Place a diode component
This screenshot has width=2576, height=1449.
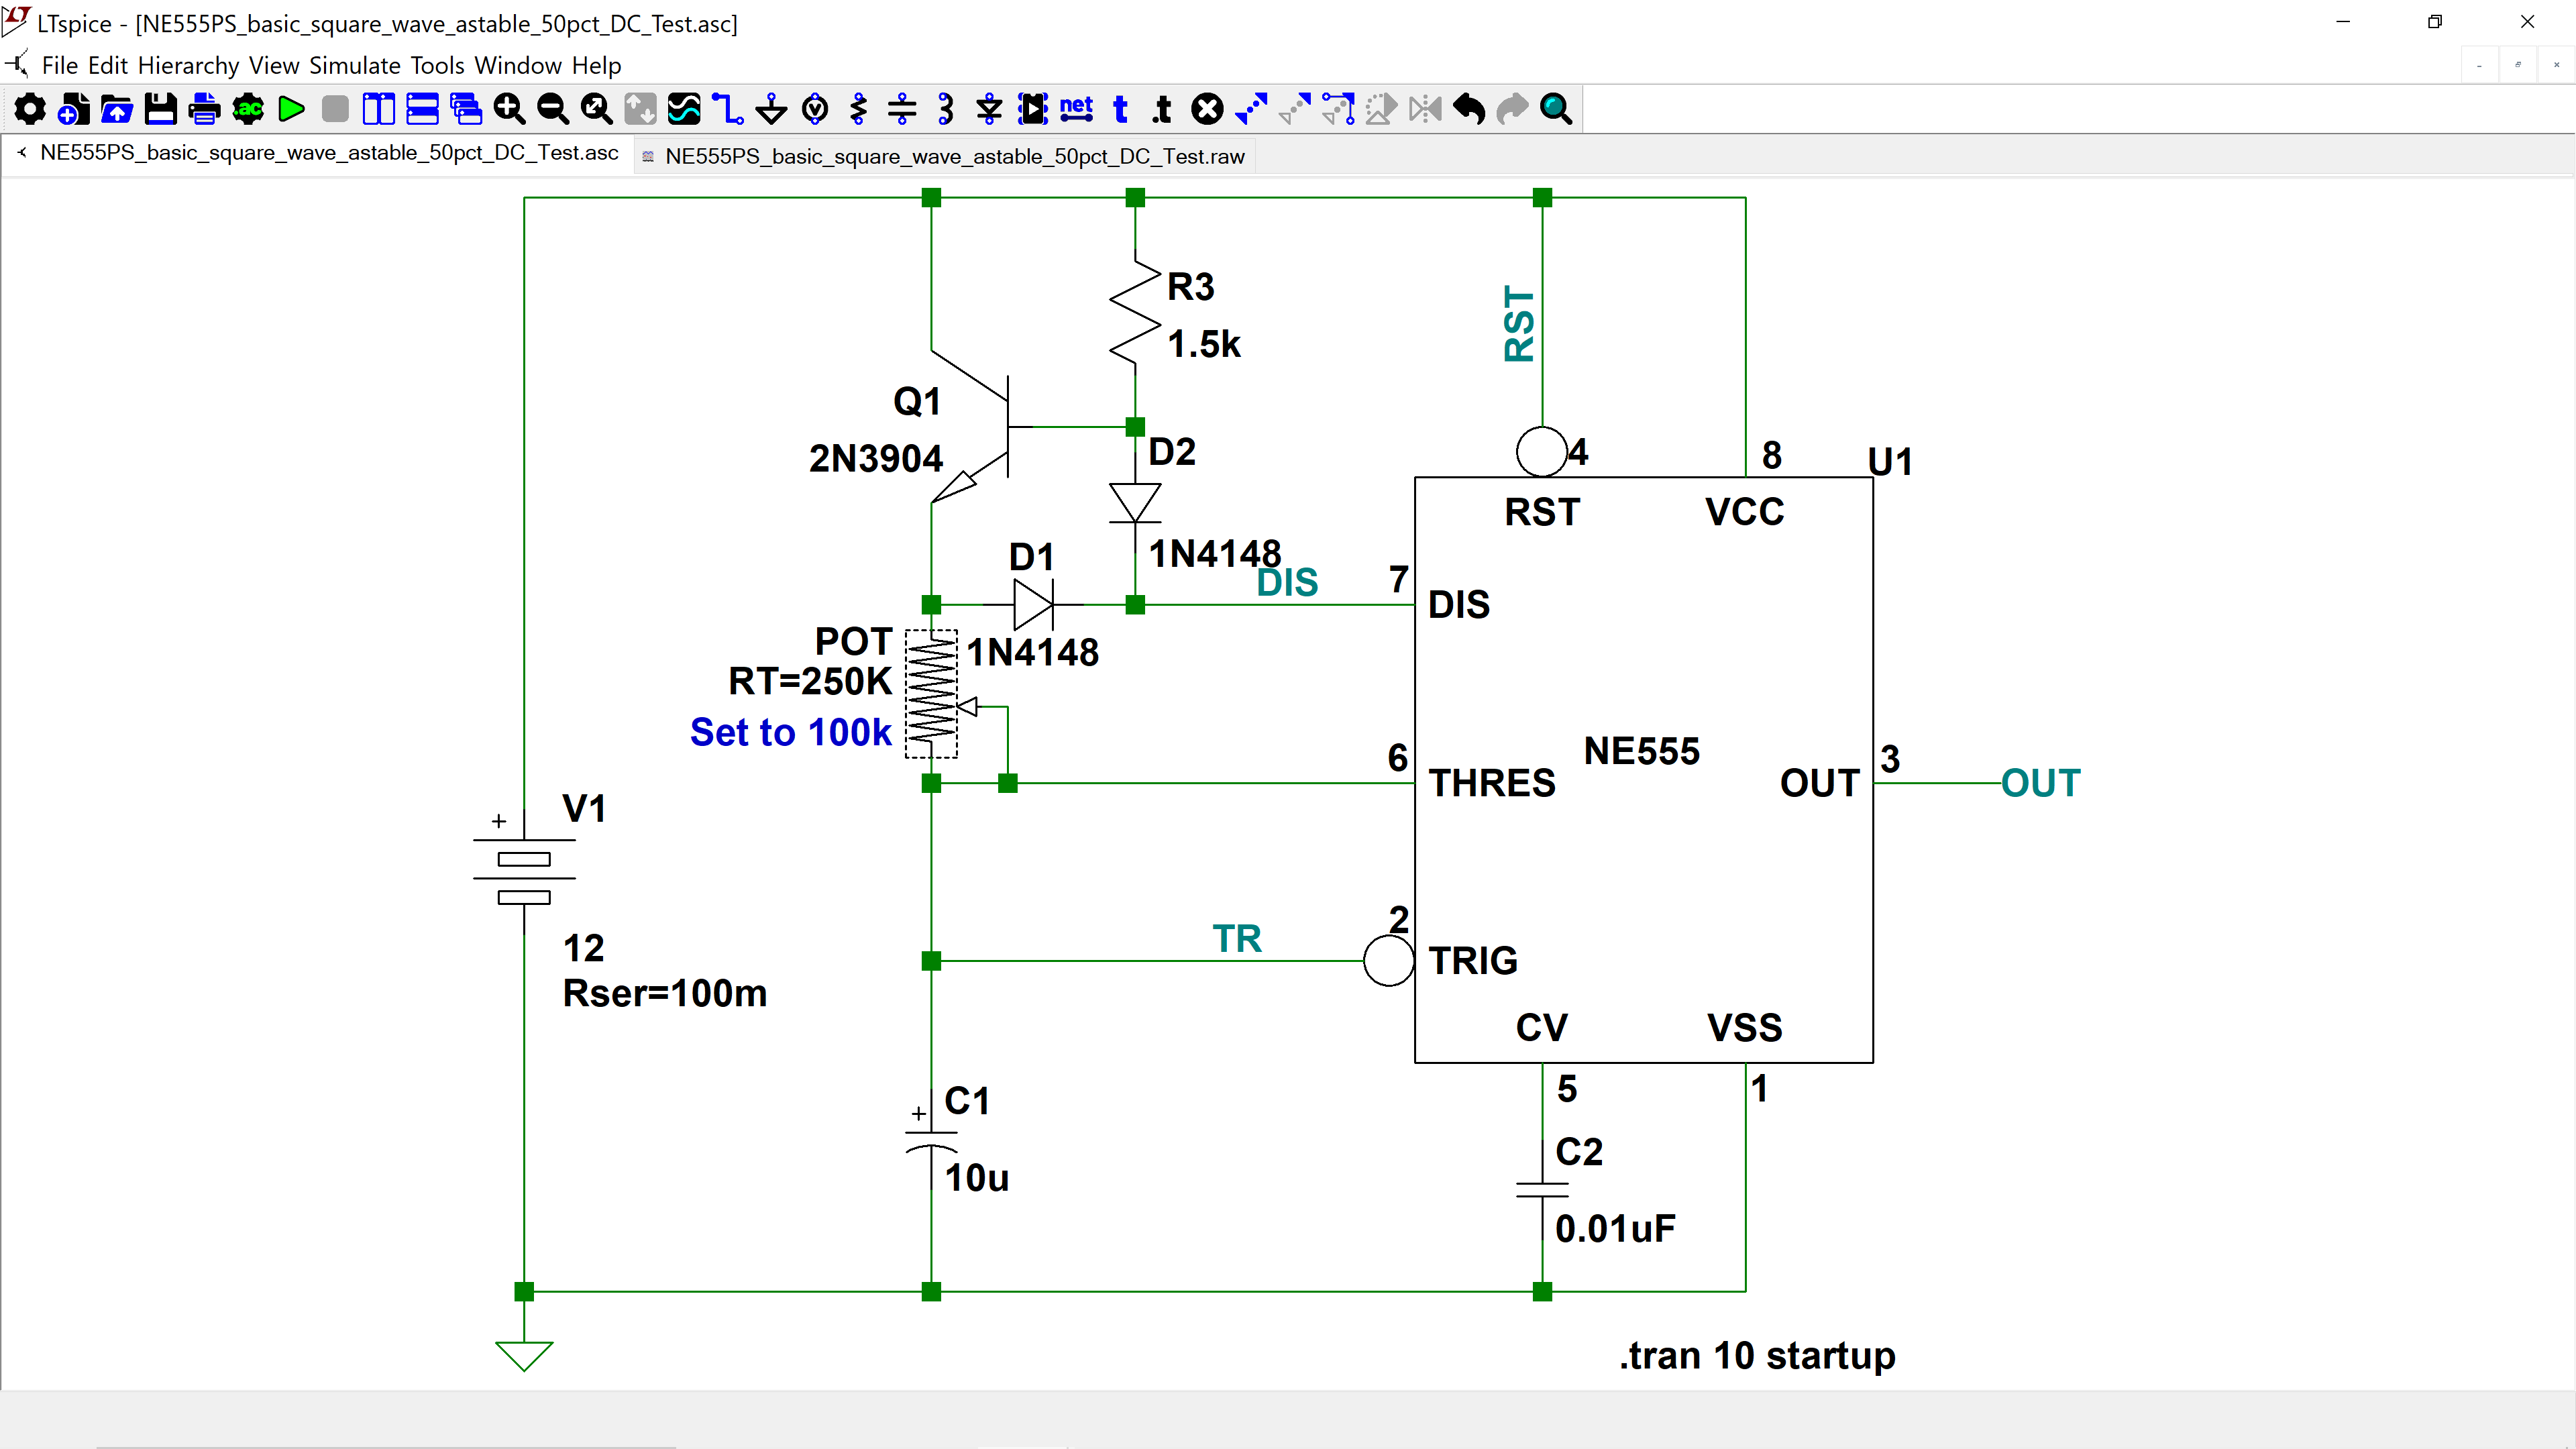tap(989, 109)
